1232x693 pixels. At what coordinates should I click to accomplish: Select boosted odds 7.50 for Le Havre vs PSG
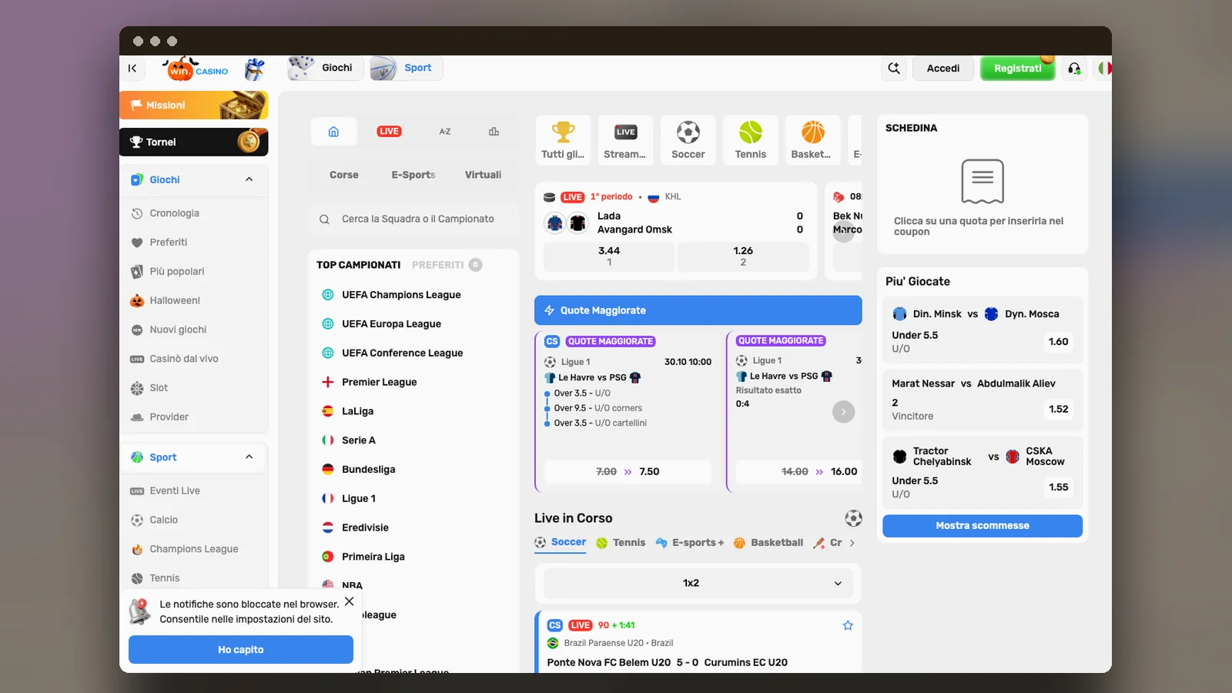[628, 471]
